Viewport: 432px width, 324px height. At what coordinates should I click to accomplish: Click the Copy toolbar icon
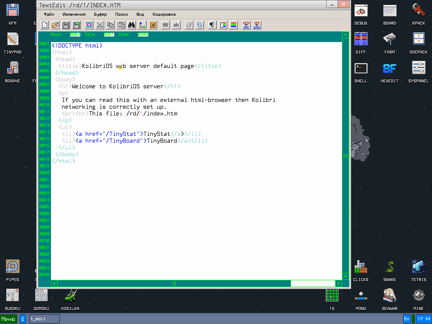coord(110,25)
